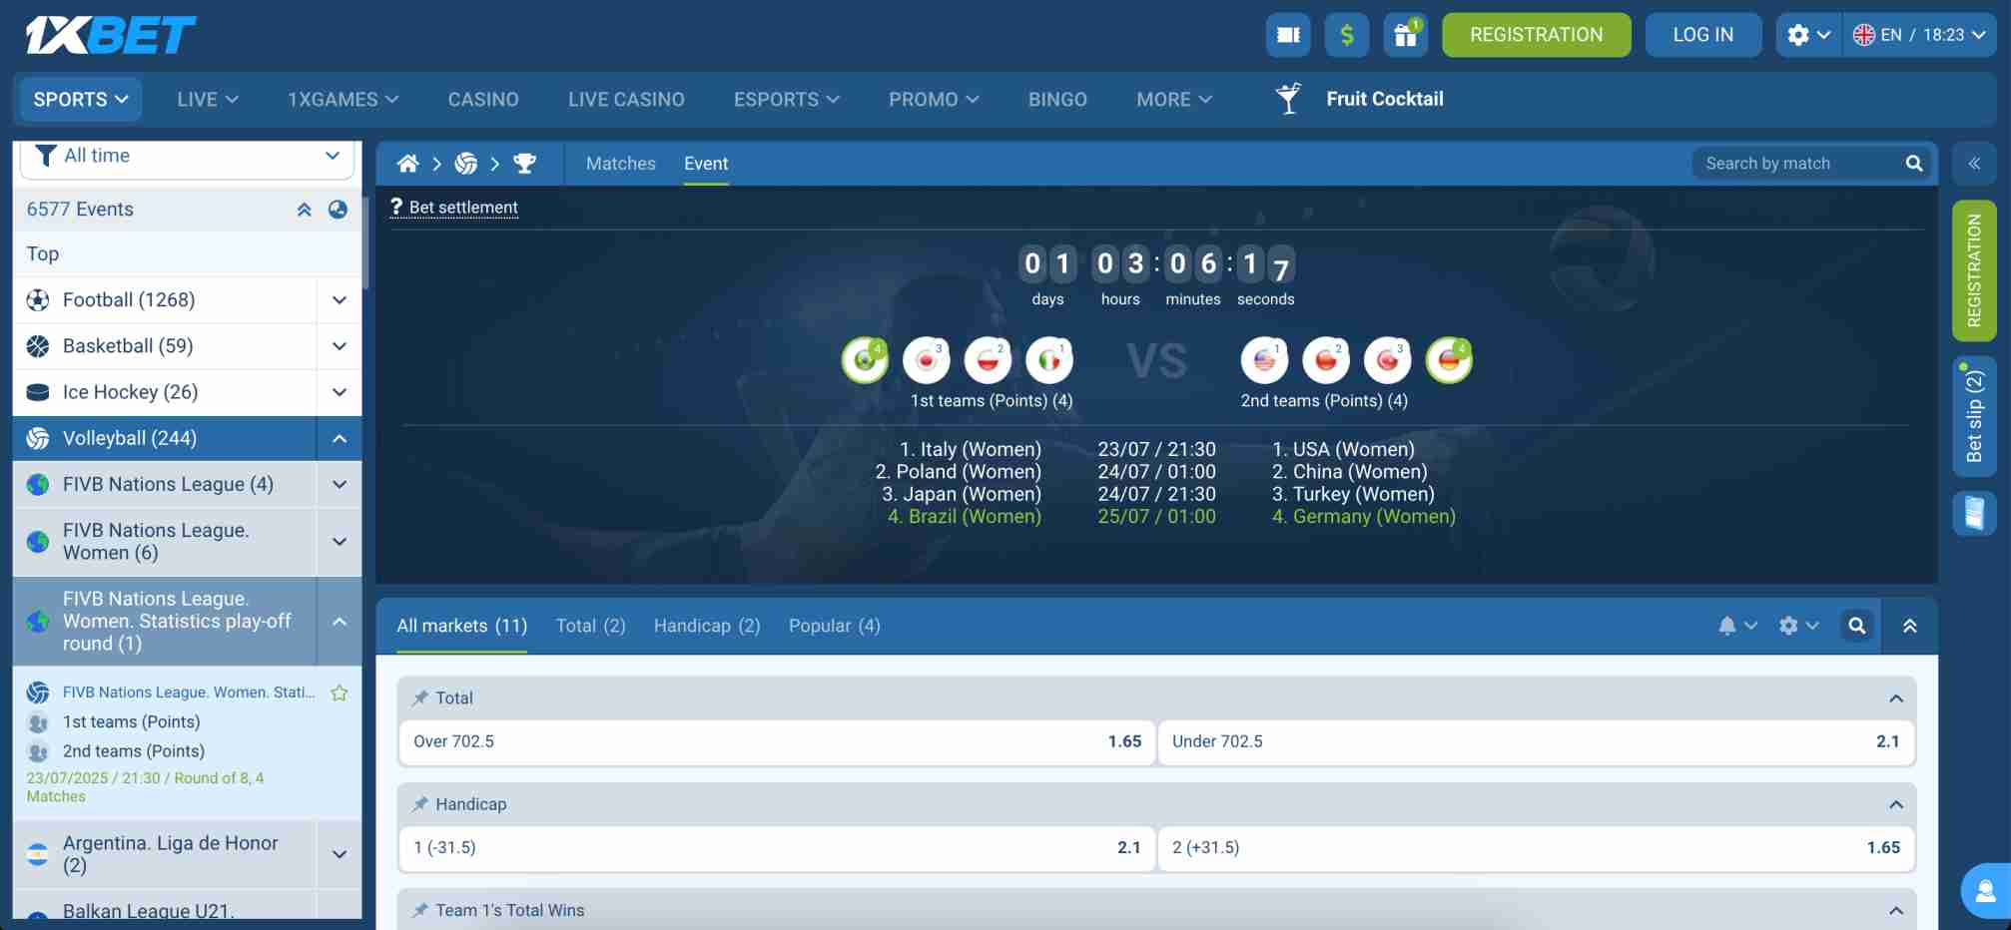Image resolution: width=2011 pixels, height=930 pixels.
Task: Click the globe icon next to 6577 Events
Action: point(338,210)
